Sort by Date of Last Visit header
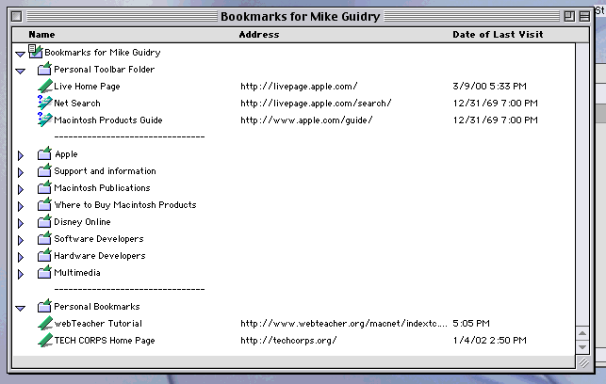This screenshot has height=384, width=606. pos(498,35)
